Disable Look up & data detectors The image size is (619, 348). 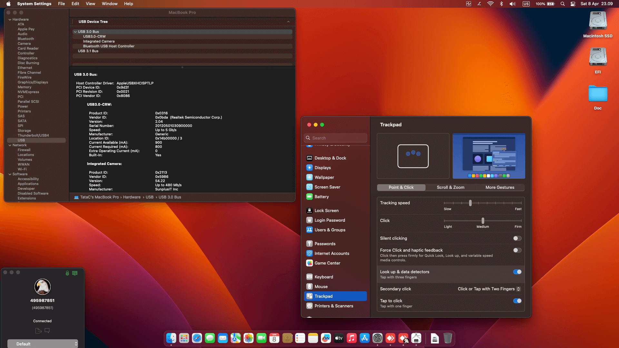click(x=517, y=272)
